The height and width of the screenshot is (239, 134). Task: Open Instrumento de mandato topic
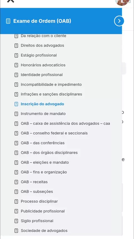click(43, 114)
